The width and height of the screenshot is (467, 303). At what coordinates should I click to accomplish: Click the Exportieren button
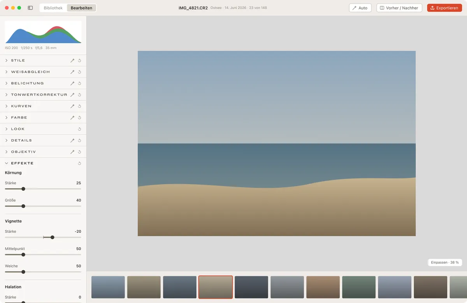pos(444,8)
